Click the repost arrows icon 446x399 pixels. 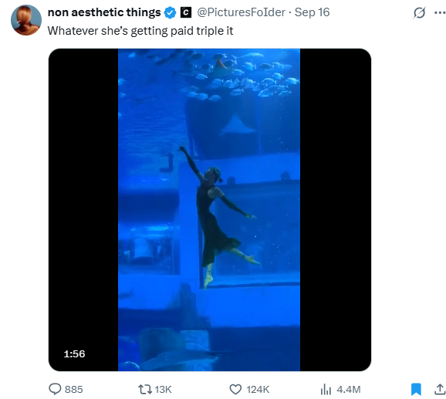(145, 389)
